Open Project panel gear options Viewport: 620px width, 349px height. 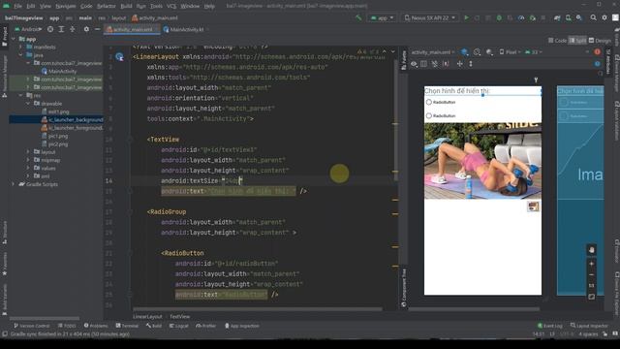[x=86, y=29]
